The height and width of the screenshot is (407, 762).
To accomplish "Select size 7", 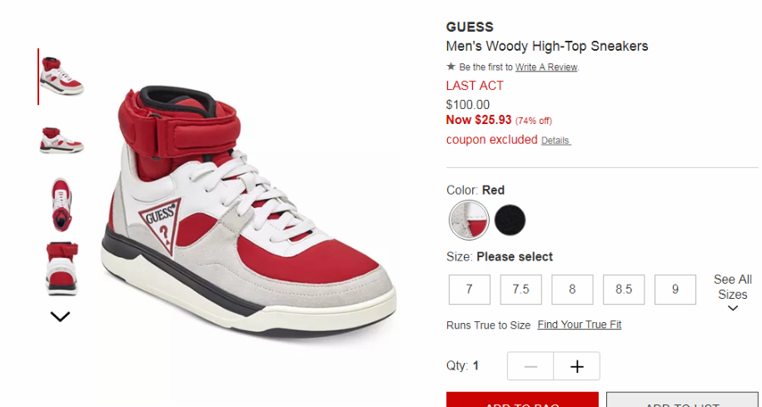I will (470, 290).
